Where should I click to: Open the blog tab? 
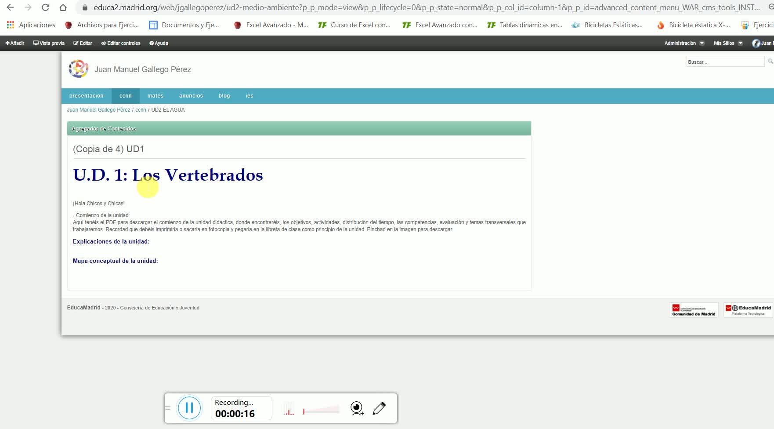pyautogui.click(x=224, y=96)
